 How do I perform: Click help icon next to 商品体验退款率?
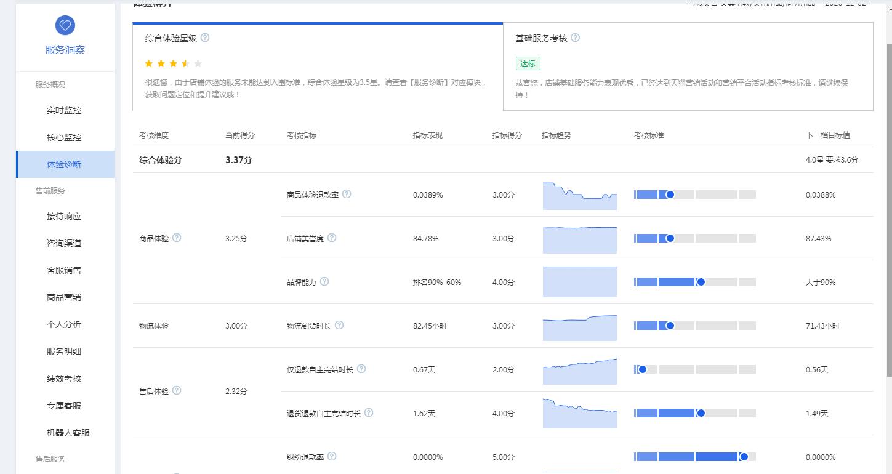click(x=347, y=194)
